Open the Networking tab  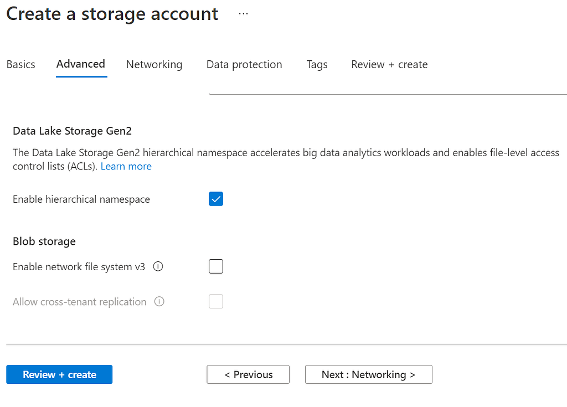click(x=154, y=64)
